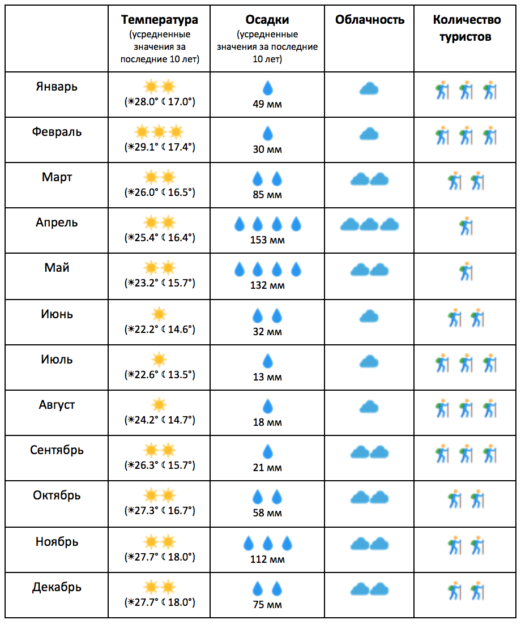Click the single raindrop in Июль row

tap(268, 361)
